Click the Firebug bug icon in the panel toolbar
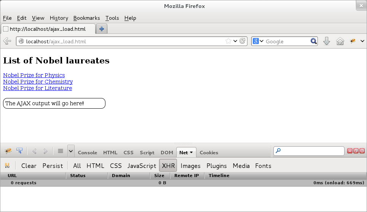The image size is (367, 212). pyautogui.click(x=8, y=151)
